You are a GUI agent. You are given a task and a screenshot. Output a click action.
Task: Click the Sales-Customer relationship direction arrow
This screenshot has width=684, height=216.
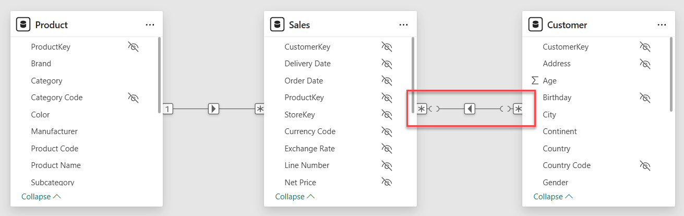[x=470, y=109]
